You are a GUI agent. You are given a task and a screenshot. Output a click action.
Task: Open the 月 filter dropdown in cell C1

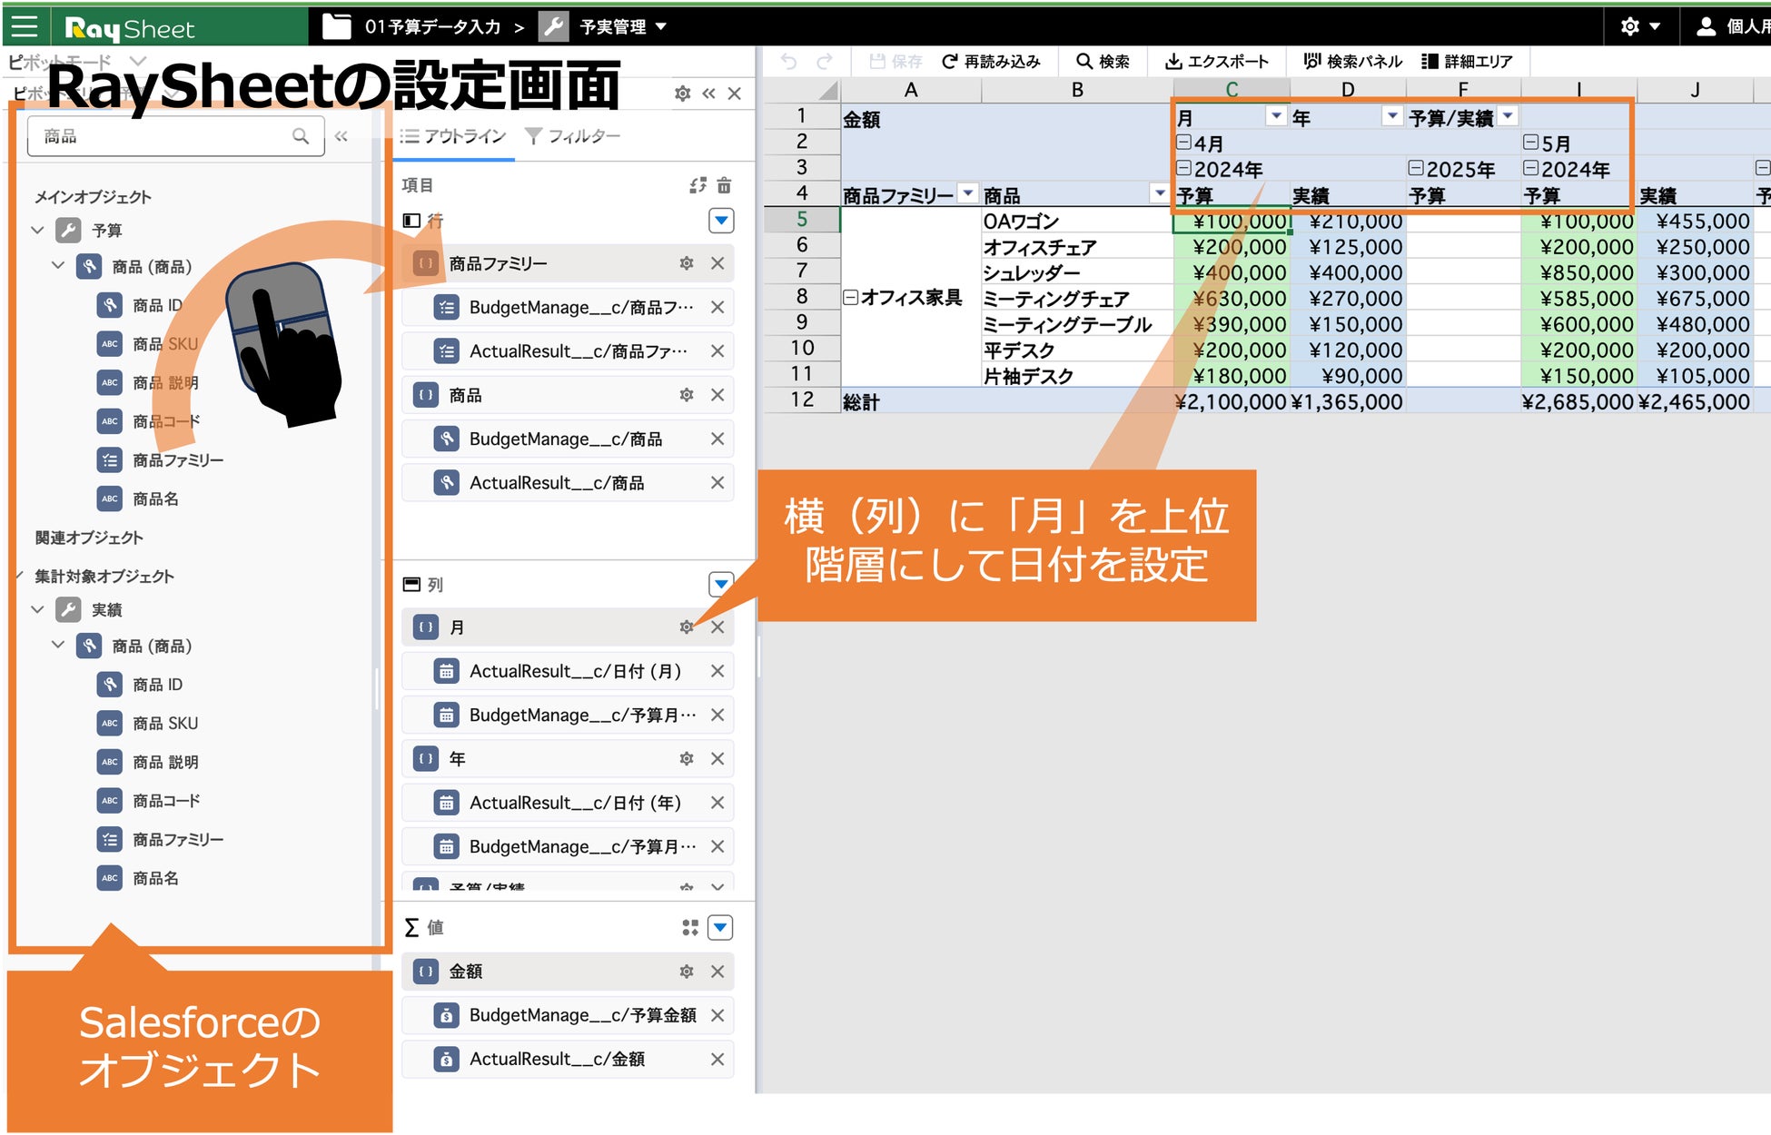point(1276,116)
